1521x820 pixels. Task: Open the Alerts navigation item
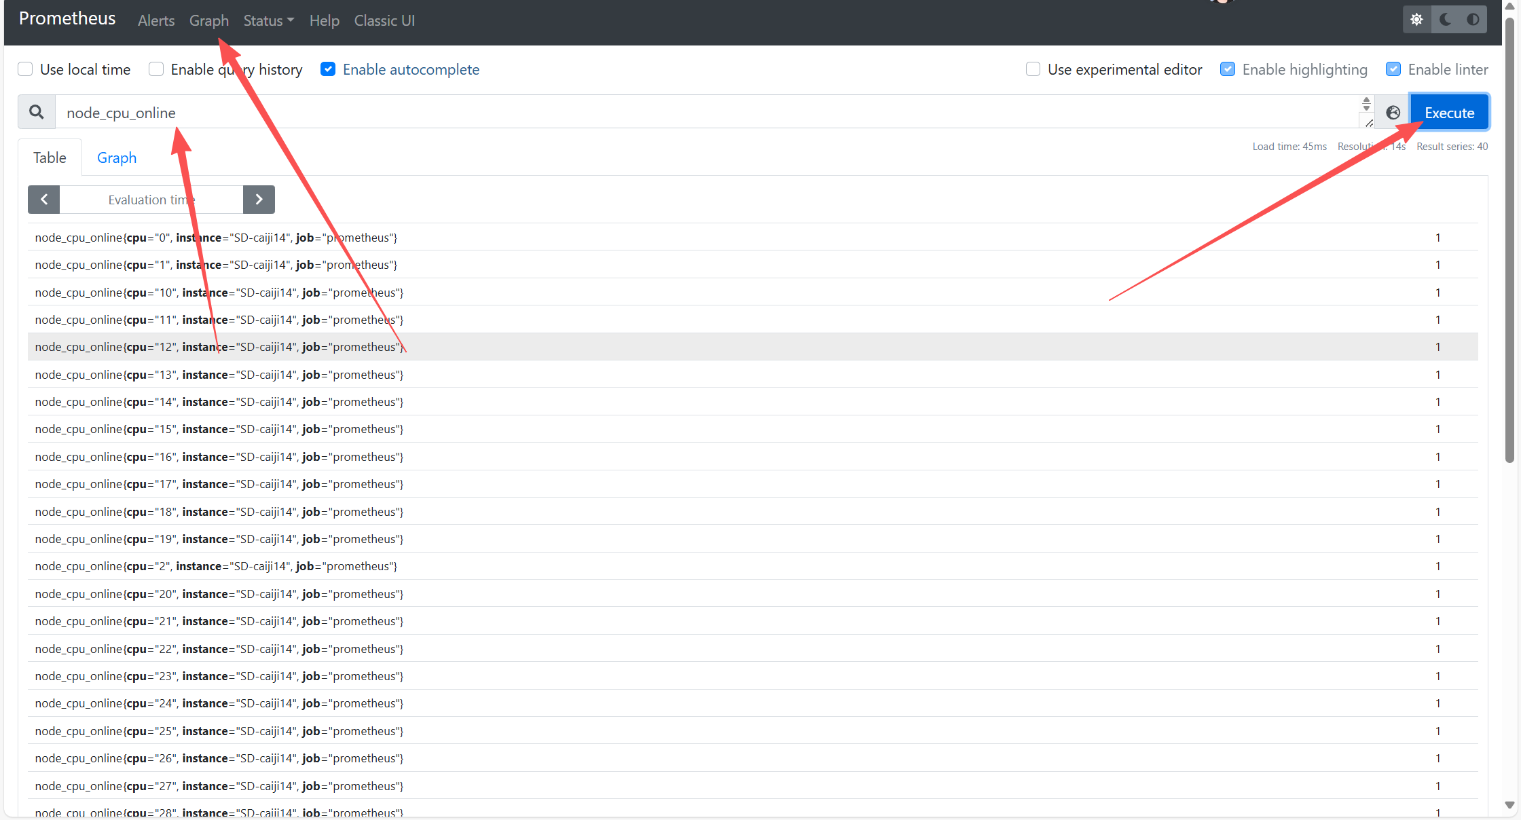pyautogui.click(x=155, y=20)
